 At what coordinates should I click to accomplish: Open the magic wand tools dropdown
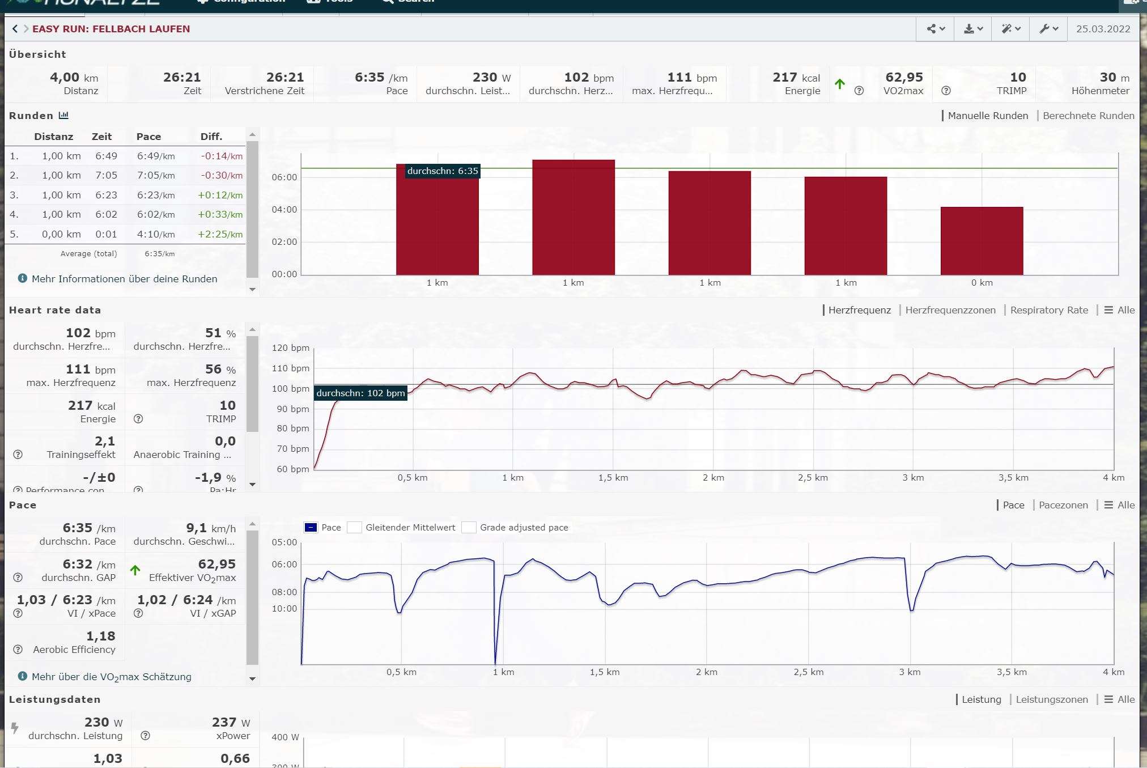[x=1010, y=29]
